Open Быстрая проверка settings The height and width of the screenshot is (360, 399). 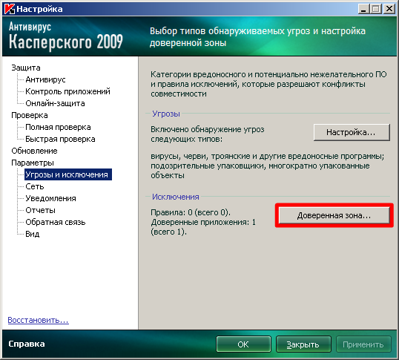point(60,139)
